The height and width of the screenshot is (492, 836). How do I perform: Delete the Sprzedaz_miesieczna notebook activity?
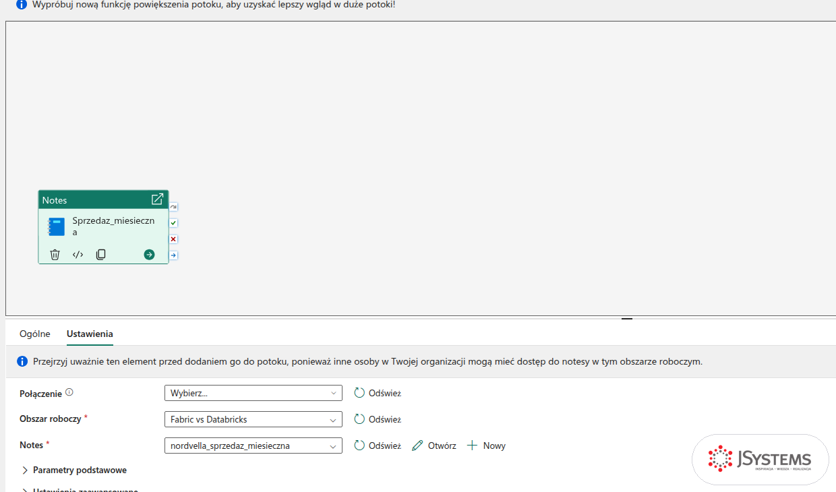tap(55, 255)
